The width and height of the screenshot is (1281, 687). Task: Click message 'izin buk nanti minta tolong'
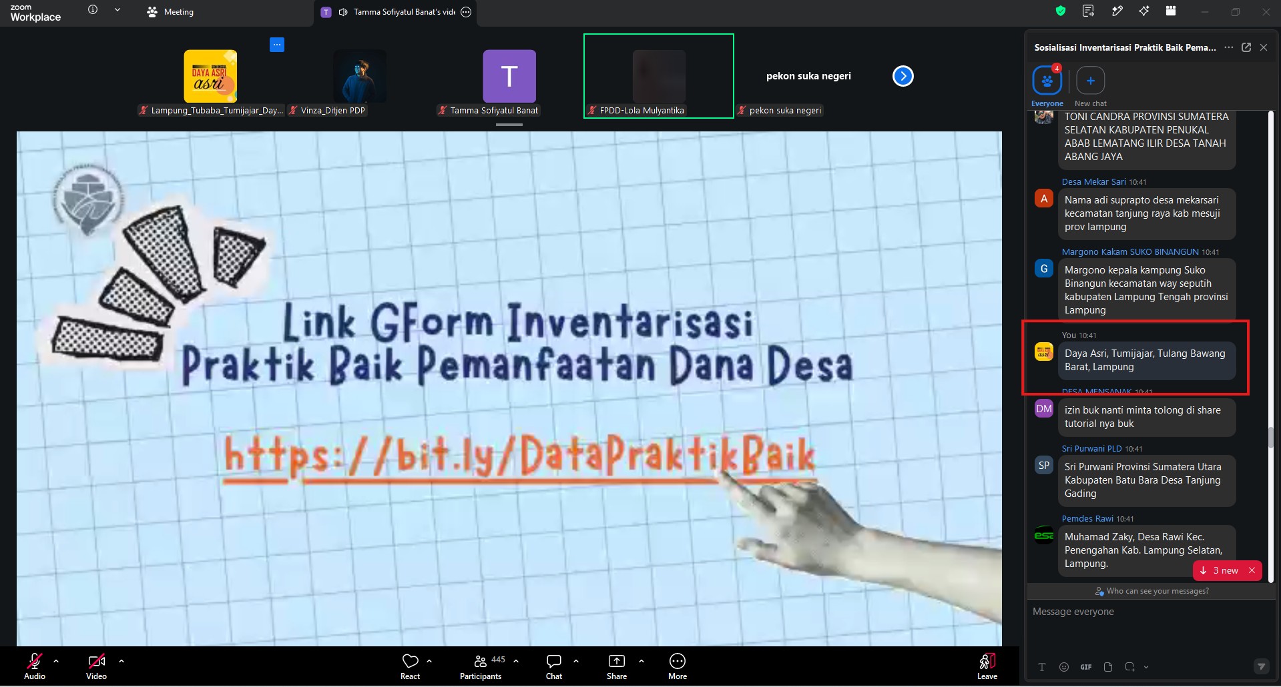tap(1145, 417)
